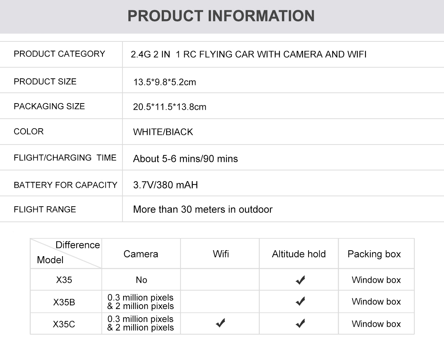Click the product size value 13.5*9.8*5.2cm

[x=165, y=82]
